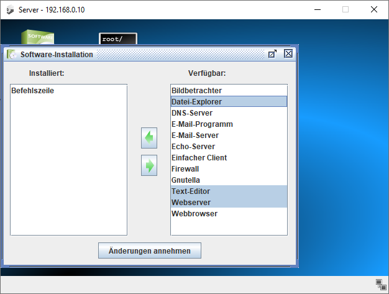
Task: Select Text-Editor in the available list
Action: (229, 191)
